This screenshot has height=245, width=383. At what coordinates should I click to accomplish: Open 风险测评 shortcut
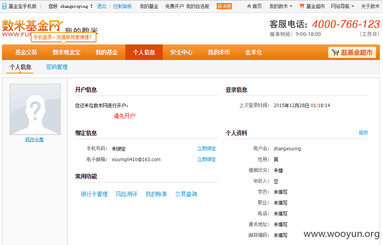click(x=127, y=194)
